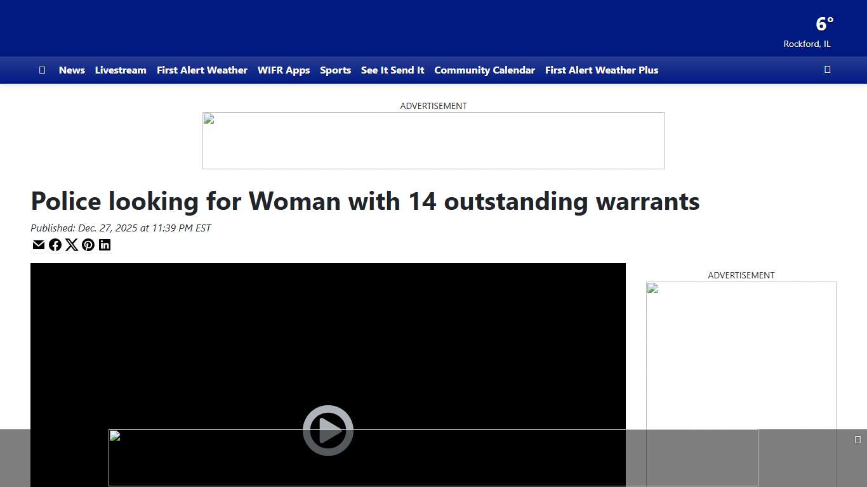View the Community Calendar
The width and height of the screenshot is (867, 487).
click(x=484, y=70)
